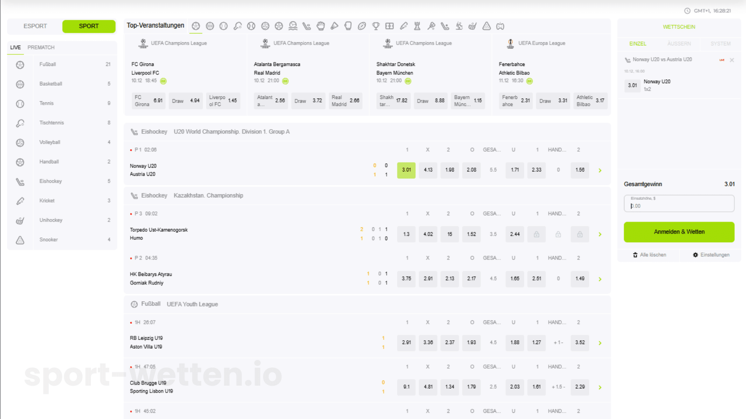Click Fußball icon in left sidebar
746x419 pixels.
click(20, 65)
